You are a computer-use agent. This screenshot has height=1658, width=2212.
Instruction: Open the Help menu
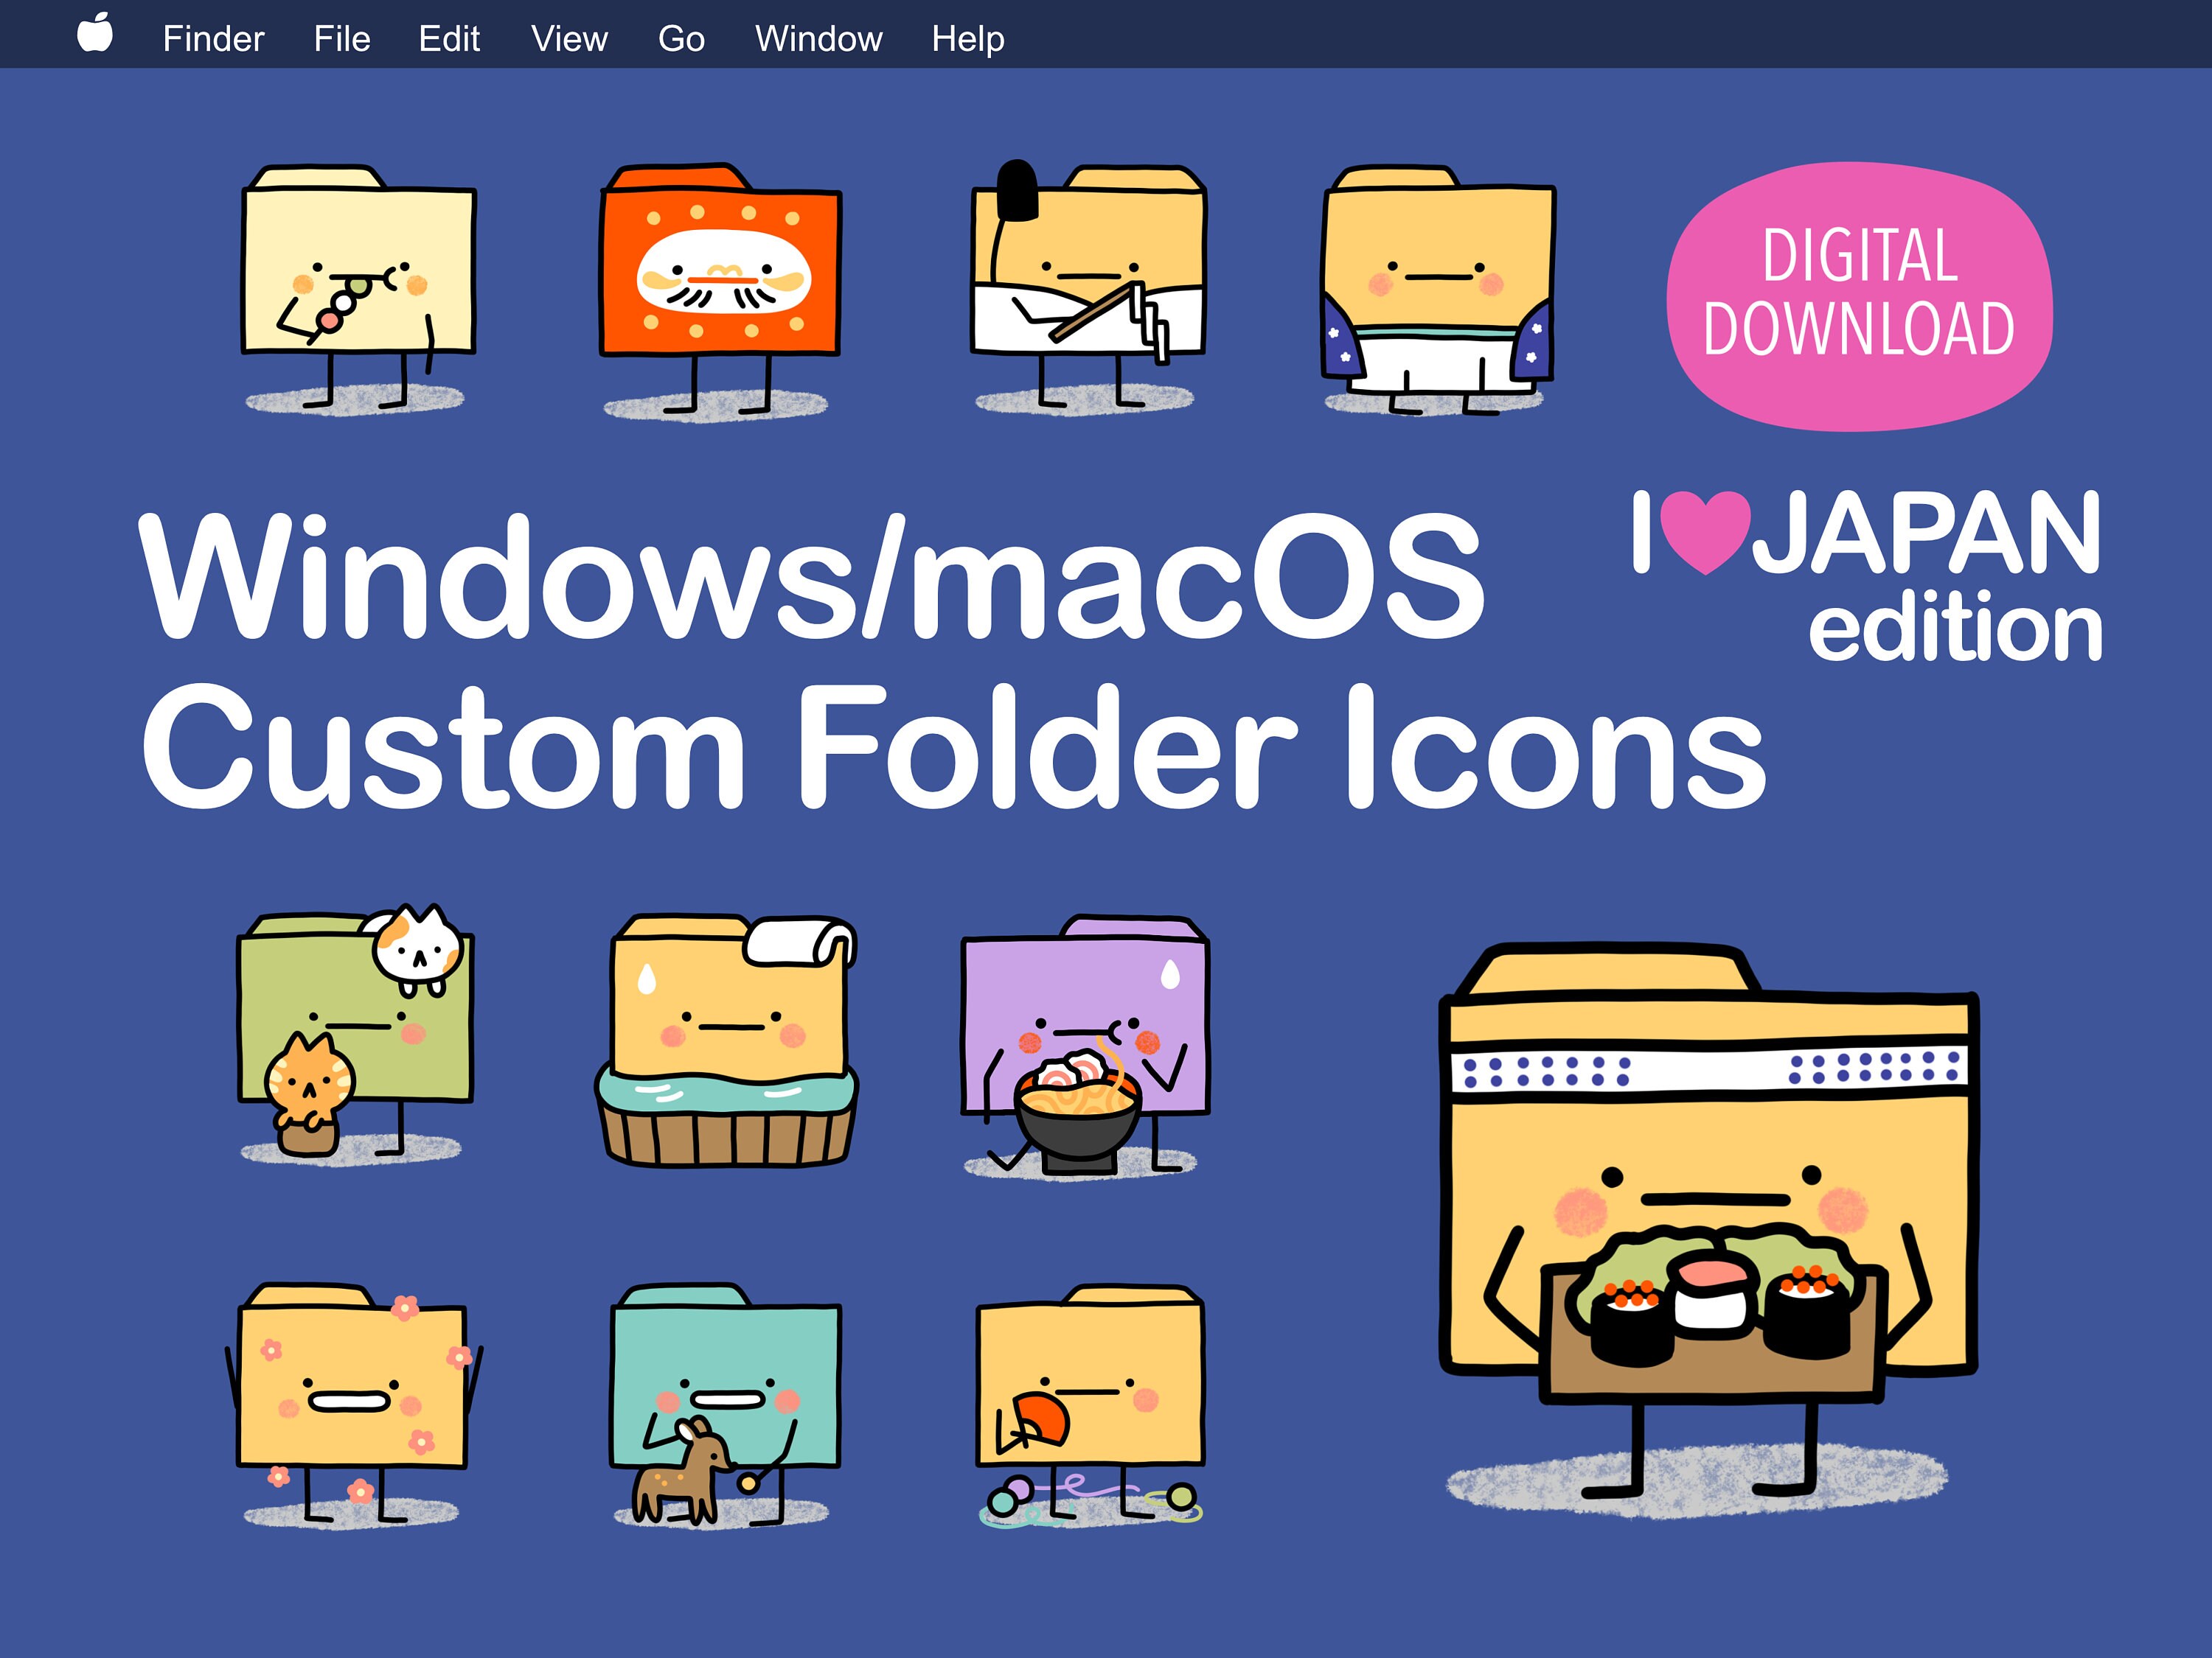click(x=967, y=38)
